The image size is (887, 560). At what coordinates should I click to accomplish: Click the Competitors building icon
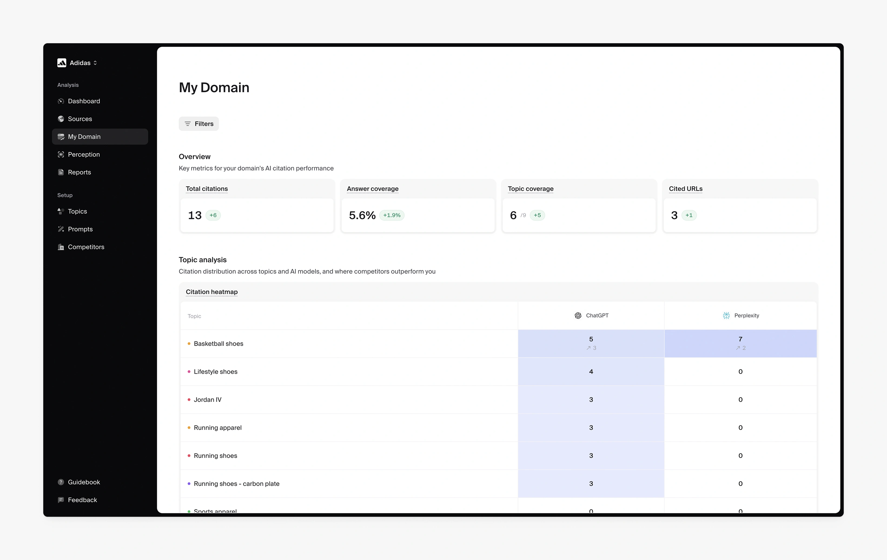(x=61, y=247)
